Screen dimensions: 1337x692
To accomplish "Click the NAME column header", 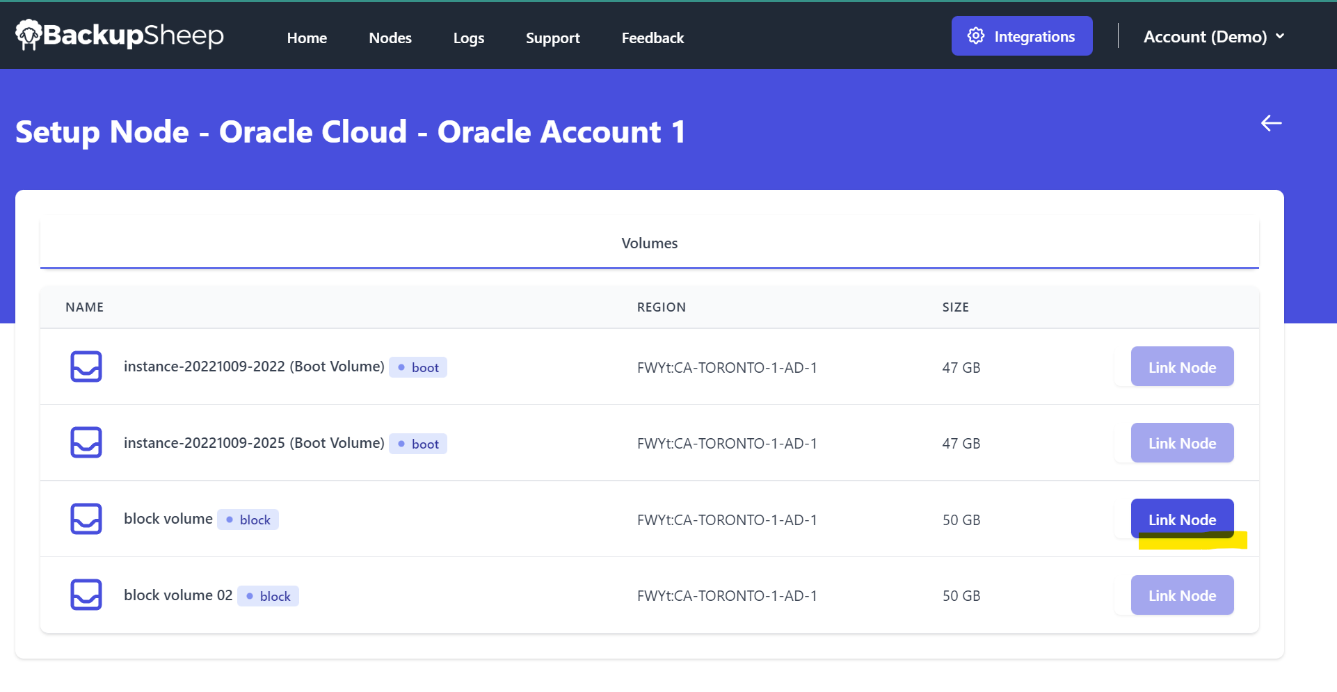I will [85, 307].
